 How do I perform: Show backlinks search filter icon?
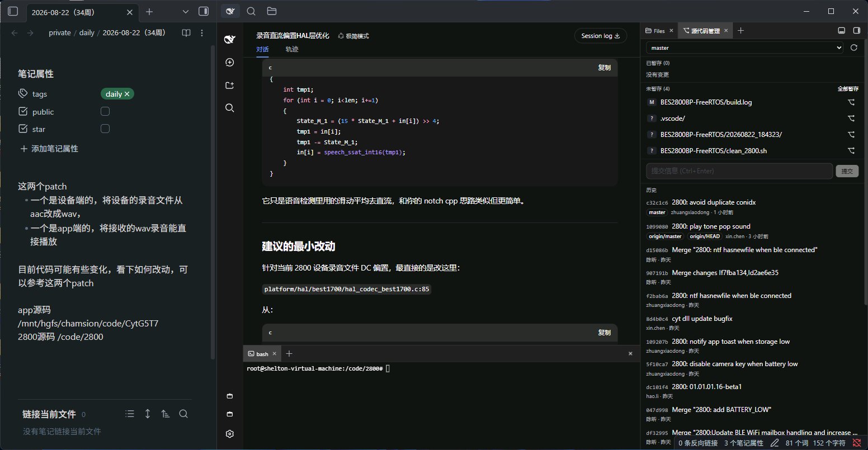pos(183,414)
